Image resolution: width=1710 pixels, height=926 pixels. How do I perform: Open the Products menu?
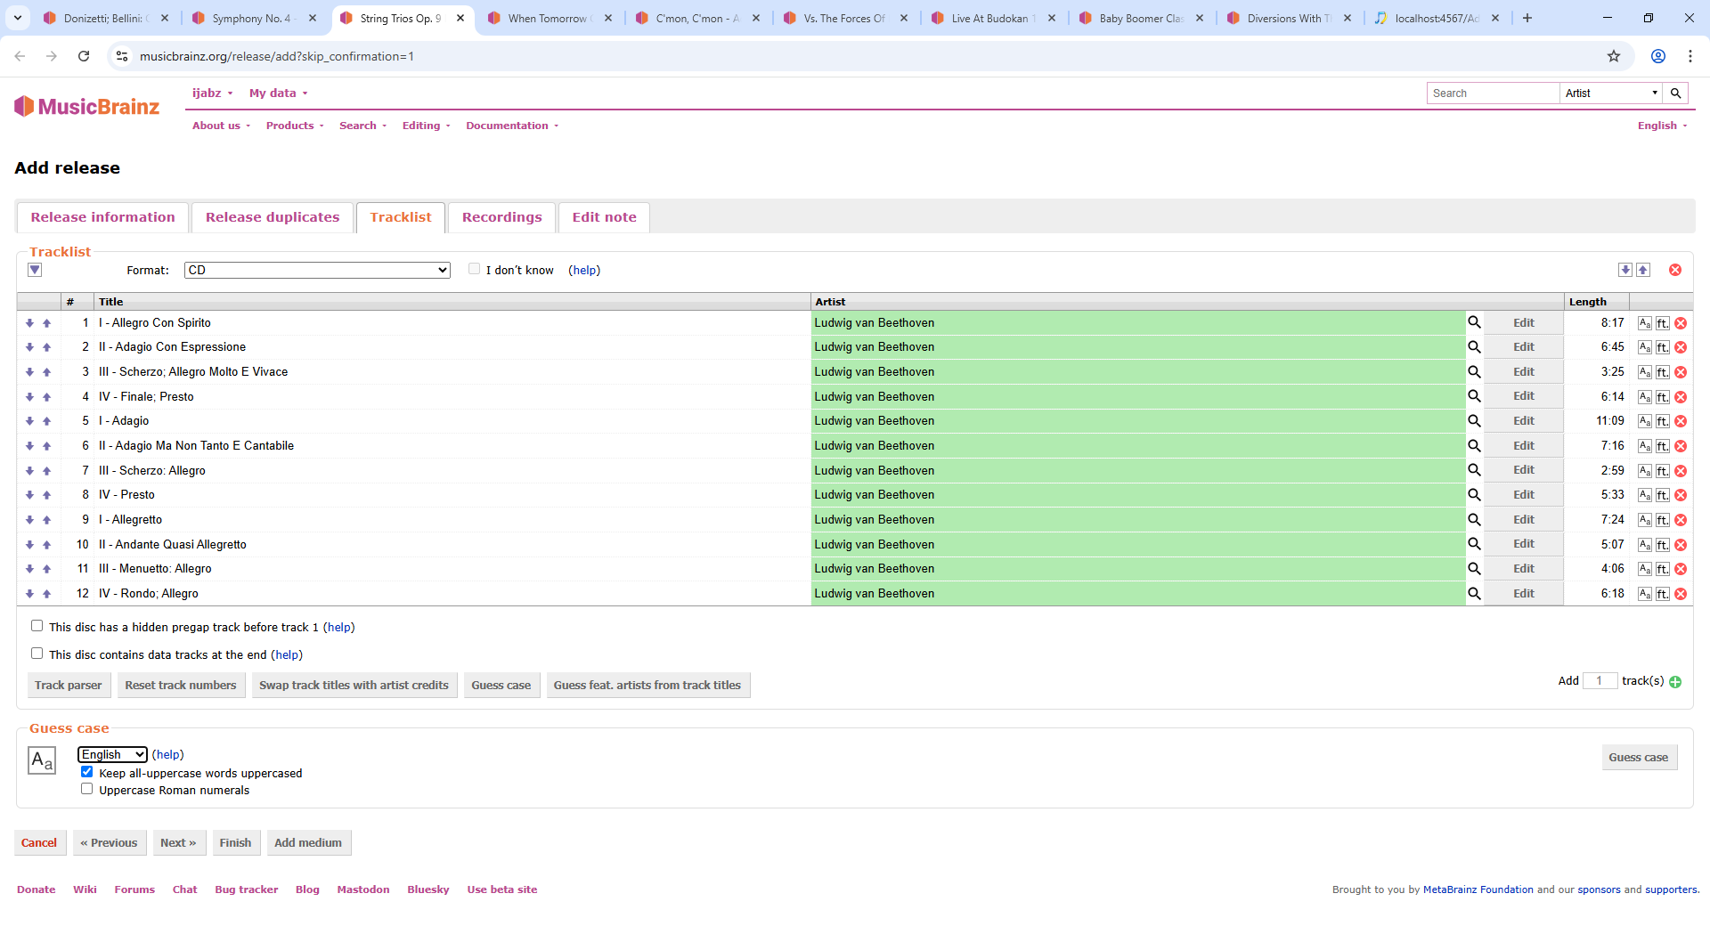tap(295, 126)
